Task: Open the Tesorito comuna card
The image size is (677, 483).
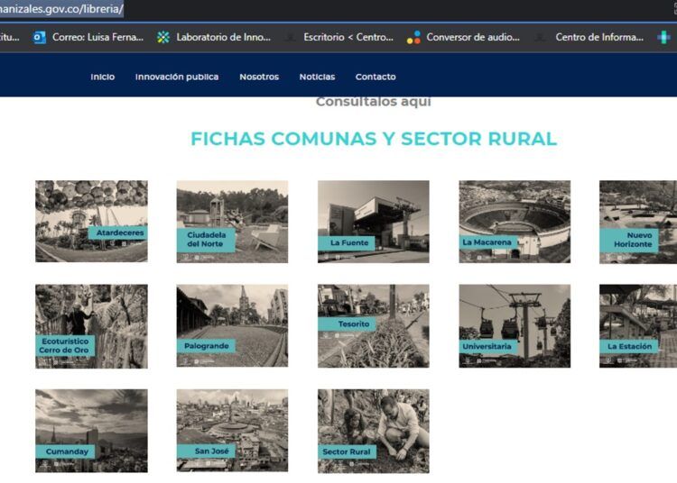Action: pyautogui.click(x=374, y=325)
